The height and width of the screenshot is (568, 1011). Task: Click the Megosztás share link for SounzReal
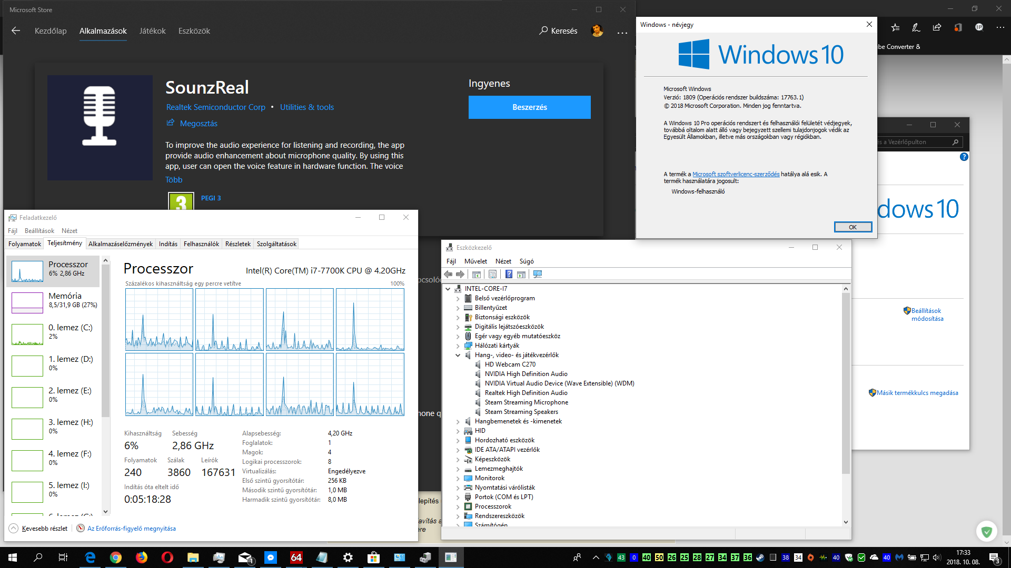click(x=192, y=123)
